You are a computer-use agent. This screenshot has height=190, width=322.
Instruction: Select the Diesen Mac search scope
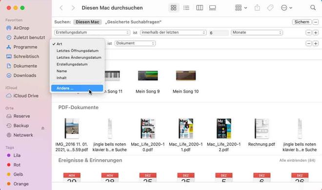click(87, 22)
